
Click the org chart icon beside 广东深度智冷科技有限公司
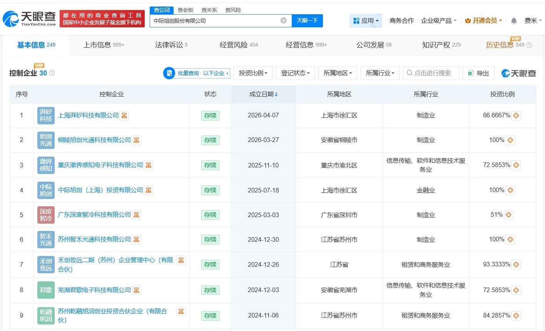[136, 215]
